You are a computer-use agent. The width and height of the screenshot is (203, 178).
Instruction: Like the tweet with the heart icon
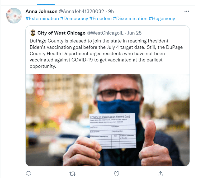116,174
